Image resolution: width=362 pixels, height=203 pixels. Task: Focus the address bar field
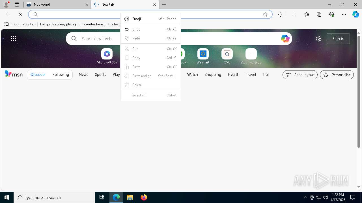(150, 14)
